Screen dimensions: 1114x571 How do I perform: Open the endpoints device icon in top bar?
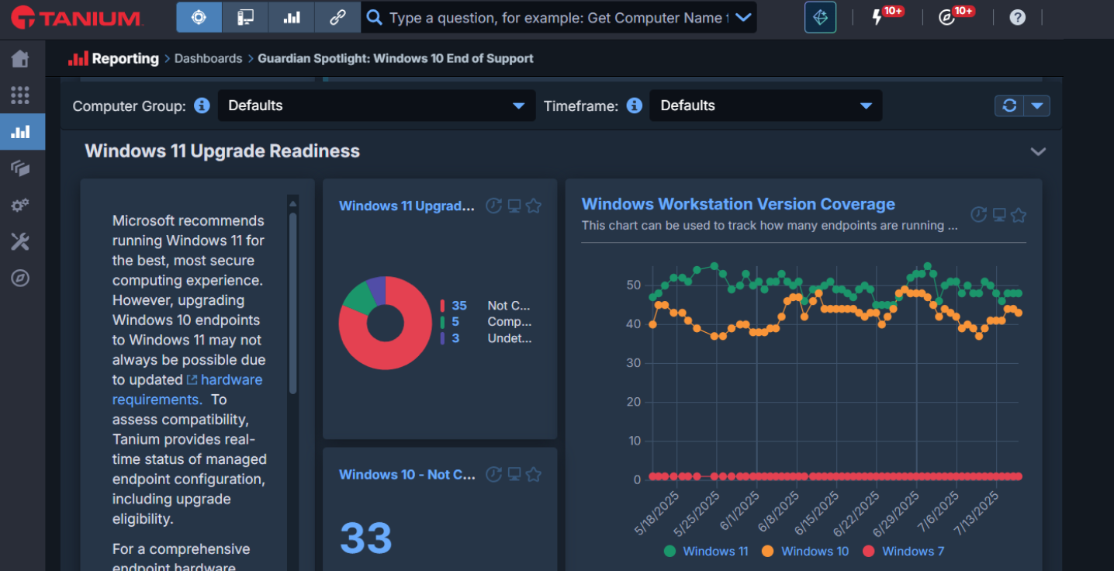click(x=245, y=17)
